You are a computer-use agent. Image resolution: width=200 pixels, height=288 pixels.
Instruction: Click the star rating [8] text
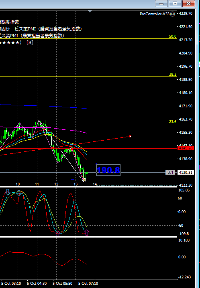16,42
